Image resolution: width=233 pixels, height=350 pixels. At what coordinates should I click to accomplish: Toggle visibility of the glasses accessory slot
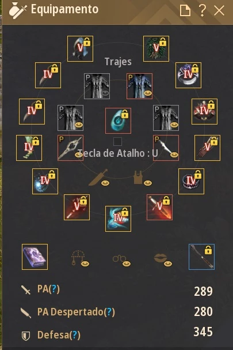tap(127, 264)
